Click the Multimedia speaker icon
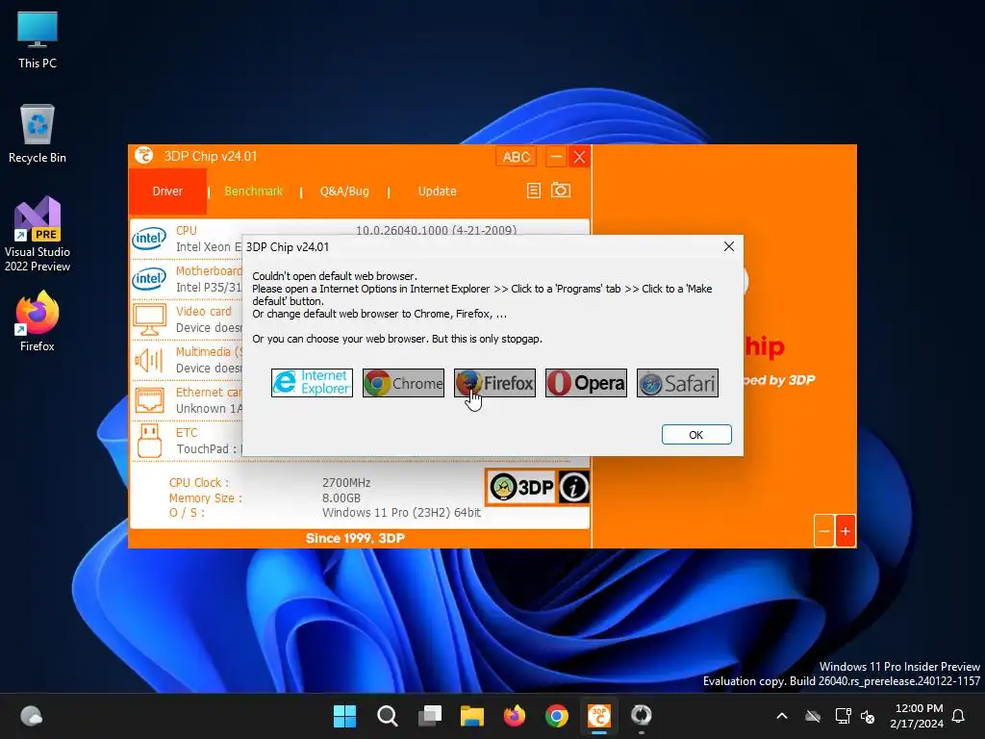The image size is (985, 739). (149, 360)
